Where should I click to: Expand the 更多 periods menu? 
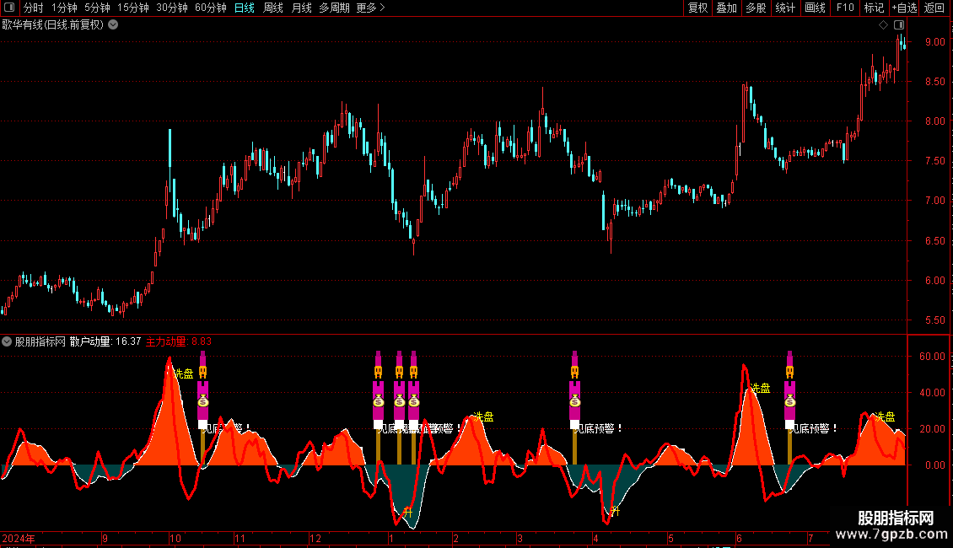(370, 8)
